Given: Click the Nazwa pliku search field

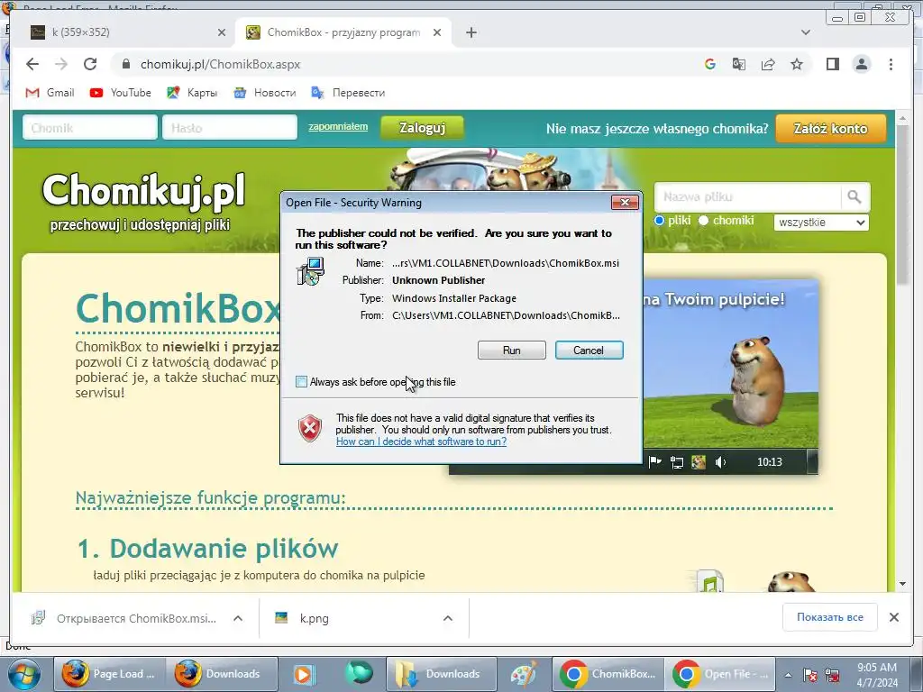Looking at the screenshot, I should [x=747, y=196].
